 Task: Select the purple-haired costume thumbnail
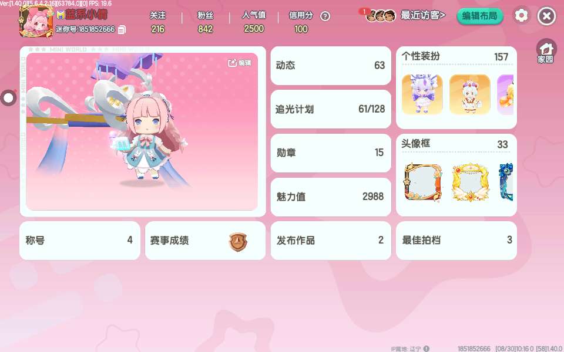(x=422, y=94)
